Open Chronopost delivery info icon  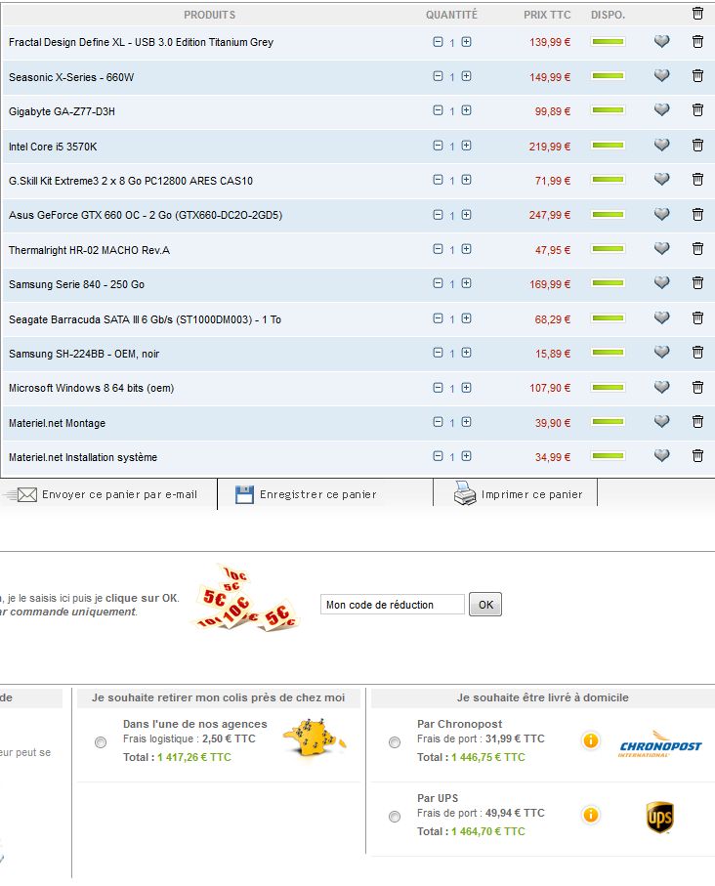(x=591, y=740)
